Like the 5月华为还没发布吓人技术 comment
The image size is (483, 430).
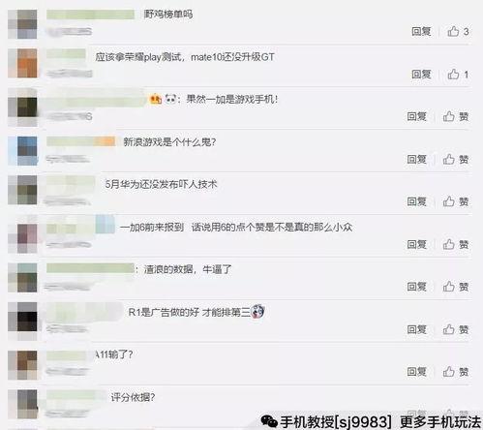pos(456,201)
